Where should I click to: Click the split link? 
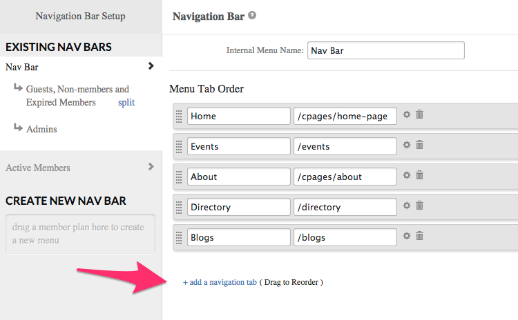point(126,103)
